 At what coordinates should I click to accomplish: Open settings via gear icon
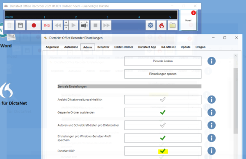pos(150,25)
